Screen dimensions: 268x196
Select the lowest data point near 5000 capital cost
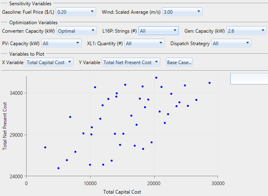pyautogui.click(x=59, y=168)
